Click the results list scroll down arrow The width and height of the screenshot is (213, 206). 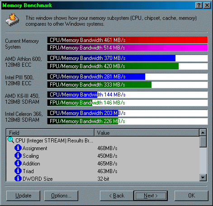(203, 178)
